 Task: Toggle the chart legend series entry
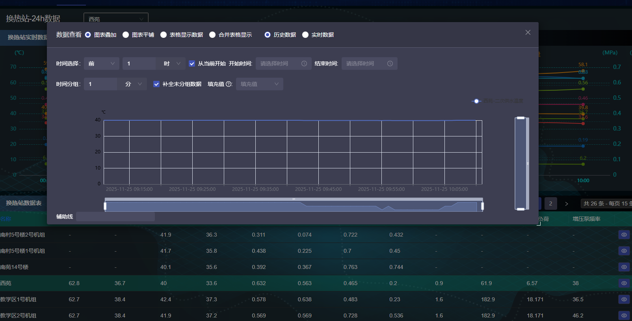[497, 101]
